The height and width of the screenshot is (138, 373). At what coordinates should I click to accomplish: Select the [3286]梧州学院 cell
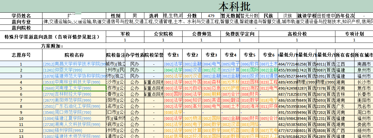74,130
